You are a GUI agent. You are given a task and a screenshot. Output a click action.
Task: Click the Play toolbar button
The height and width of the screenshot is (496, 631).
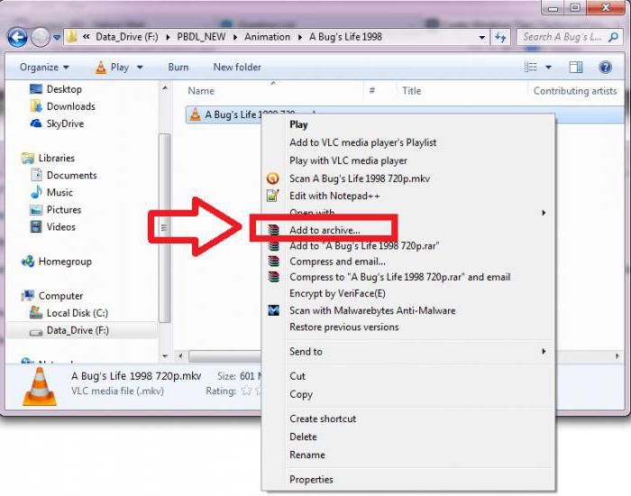tap(113, 68)
